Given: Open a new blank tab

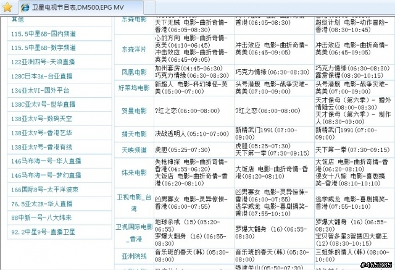Looking at the screenshot, I should (149, 7).
